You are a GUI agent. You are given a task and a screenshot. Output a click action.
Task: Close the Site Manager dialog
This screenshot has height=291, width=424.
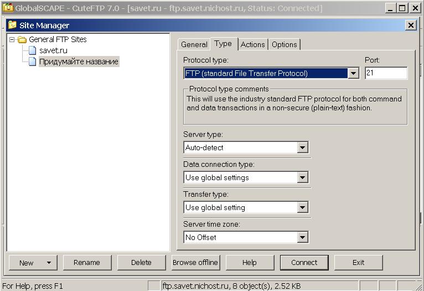tap(411, 25)
